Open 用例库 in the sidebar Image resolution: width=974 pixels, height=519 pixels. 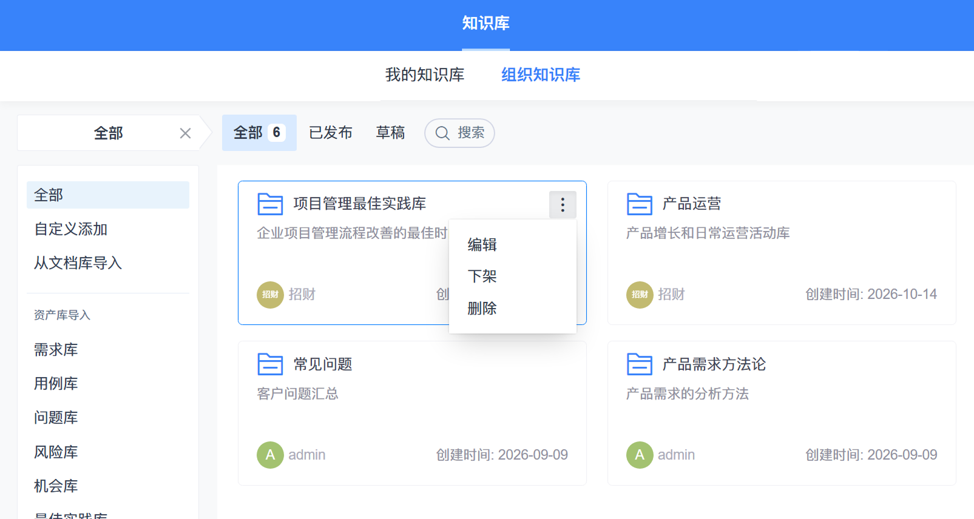56,384
